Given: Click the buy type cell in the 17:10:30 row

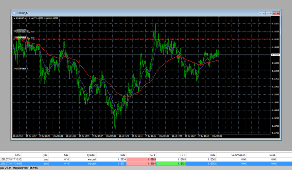Looking at the screenshot, I should click(x=46, y=159).
